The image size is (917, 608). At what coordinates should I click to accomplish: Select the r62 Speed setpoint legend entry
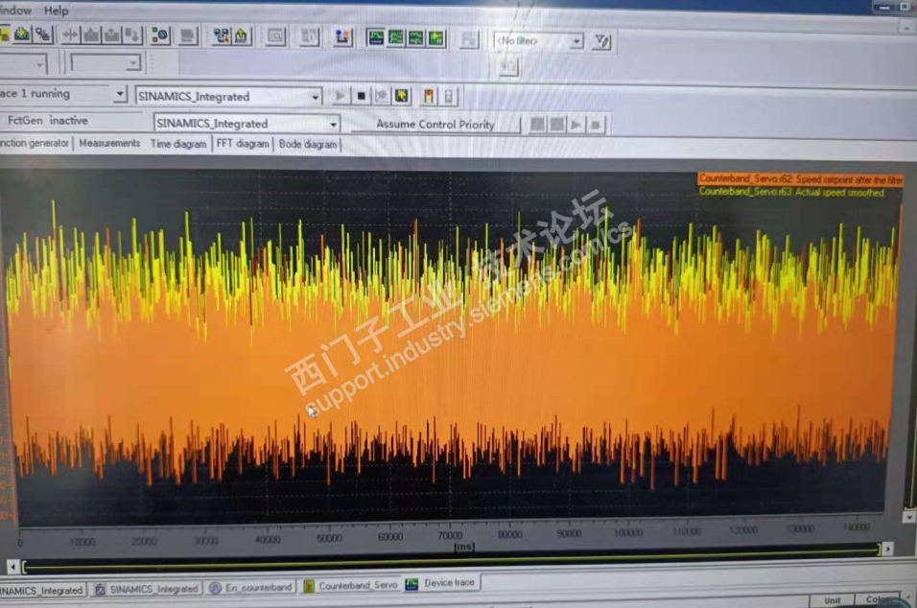[801, 179]
